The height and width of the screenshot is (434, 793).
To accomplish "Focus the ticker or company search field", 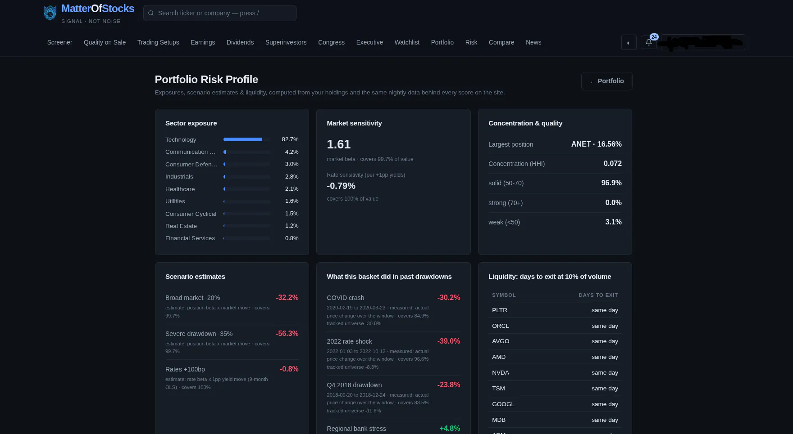I will coord(220,13).
